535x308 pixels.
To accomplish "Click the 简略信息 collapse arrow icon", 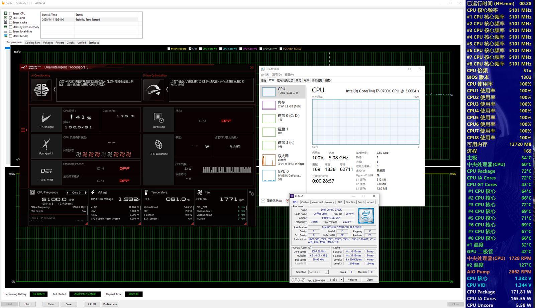I will pyautogui.click(x=263, y=201).
